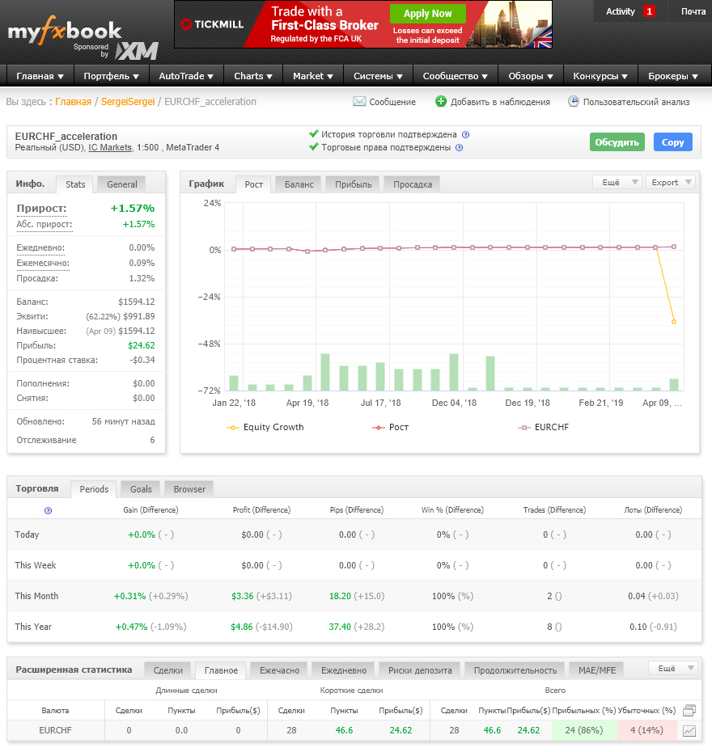Click the Apply Now ad button

(x=427, y=14)
